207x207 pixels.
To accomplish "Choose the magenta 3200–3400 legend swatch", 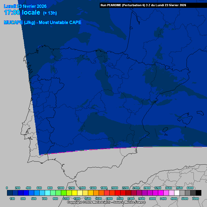I will click(x=161, y=193).
